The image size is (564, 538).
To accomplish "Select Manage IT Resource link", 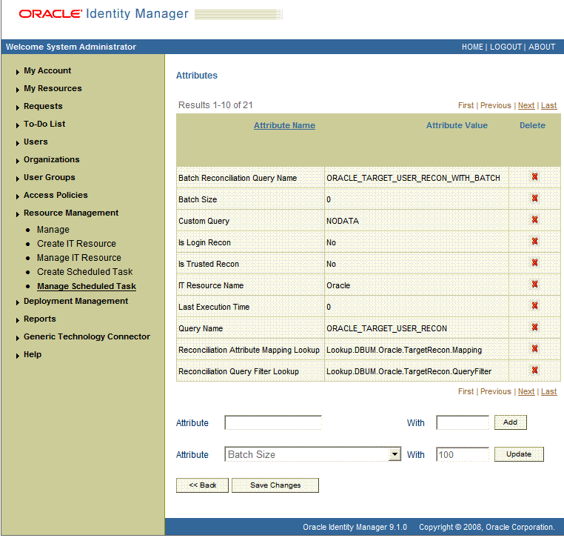I will click(x=78, y=258).
